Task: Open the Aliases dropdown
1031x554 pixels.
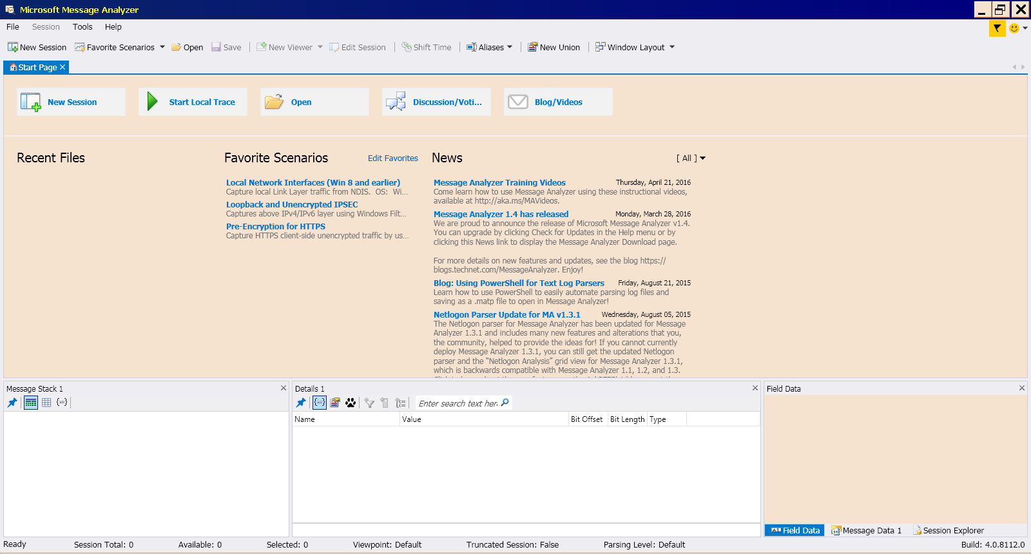Action: tap(489, 47)
